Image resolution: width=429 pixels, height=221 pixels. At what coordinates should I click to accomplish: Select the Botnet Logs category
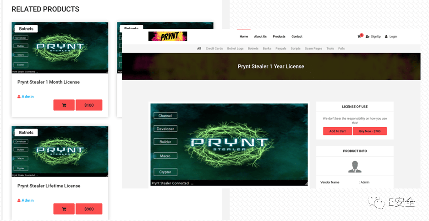235,49
